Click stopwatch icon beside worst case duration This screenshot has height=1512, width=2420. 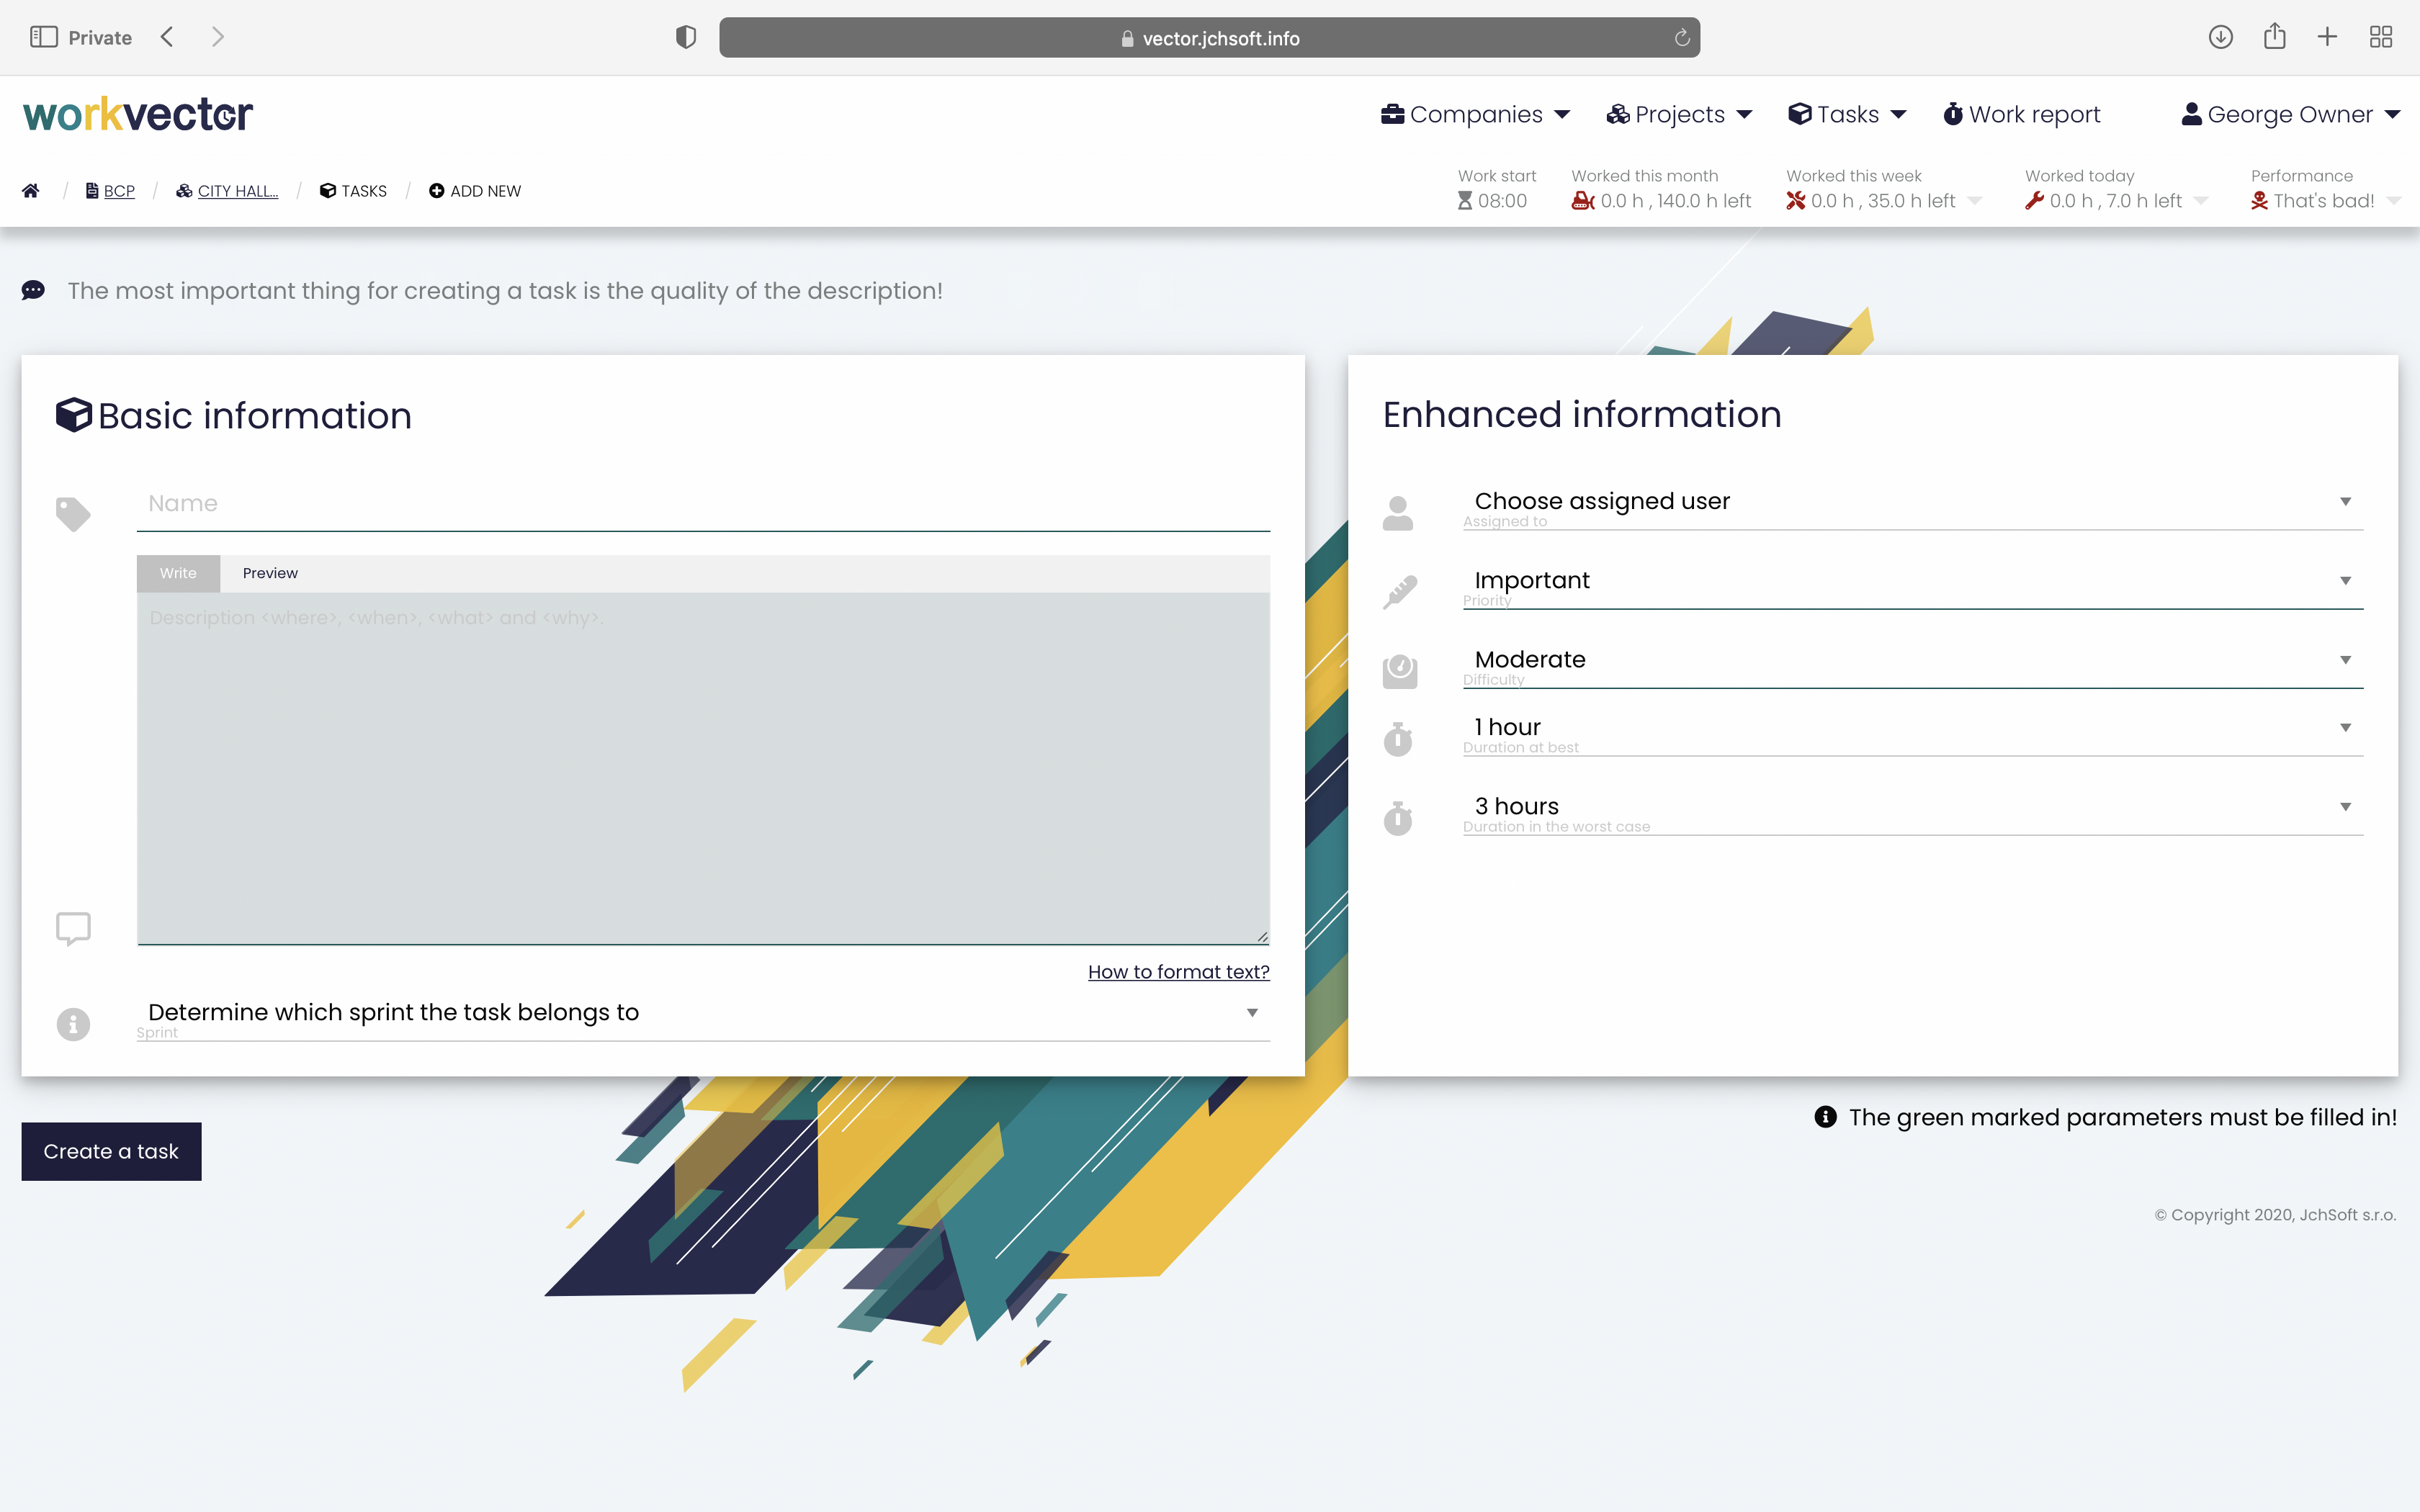1398,818
